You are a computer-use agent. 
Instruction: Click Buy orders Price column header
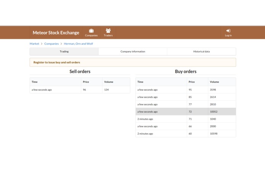click(198, 82)
